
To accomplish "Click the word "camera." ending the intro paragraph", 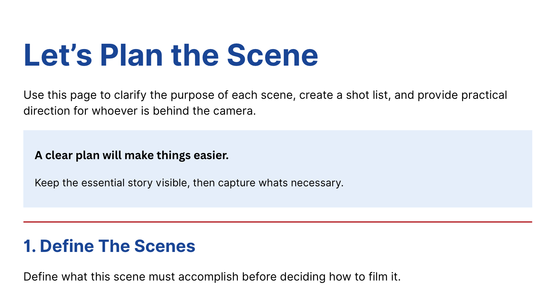I will tap(234, 111).
